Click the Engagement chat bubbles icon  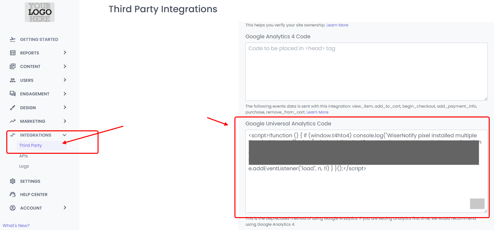point(13,94)
